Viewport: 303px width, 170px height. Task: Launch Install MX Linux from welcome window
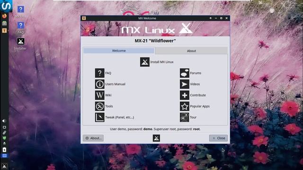(x=157, y=62)
